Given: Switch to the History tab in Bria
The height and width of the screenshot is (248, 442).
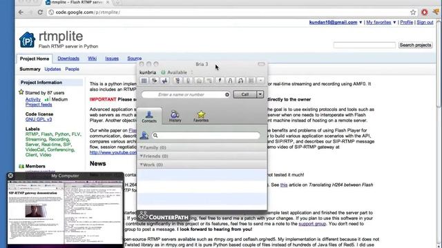Looking at the screenshot, I should tap(175, 116).
